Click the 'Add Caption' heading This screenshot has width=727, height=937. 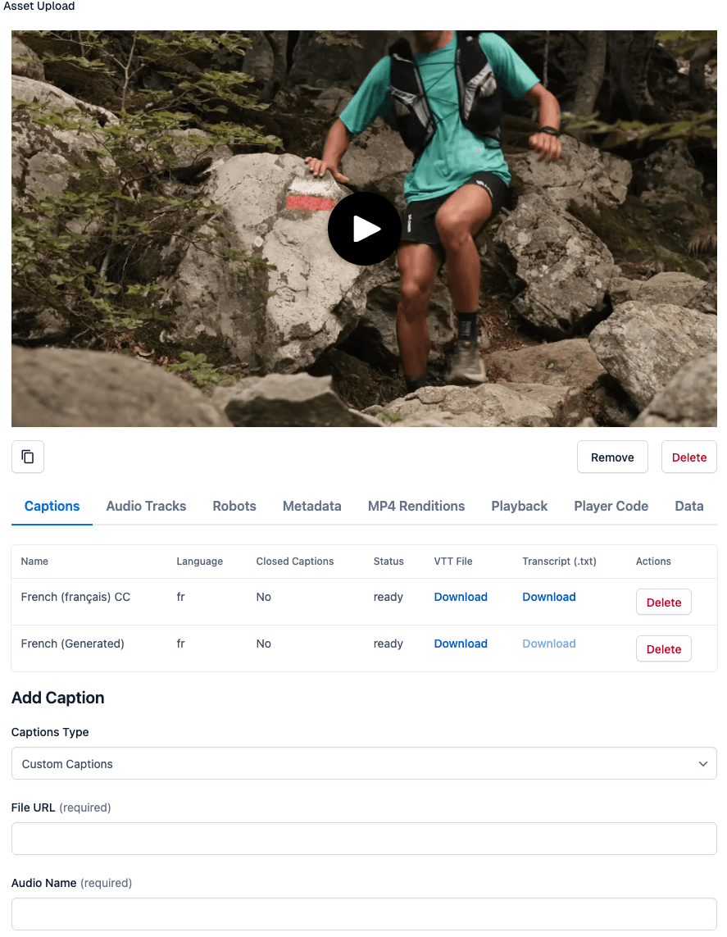[x=58, y=698]
